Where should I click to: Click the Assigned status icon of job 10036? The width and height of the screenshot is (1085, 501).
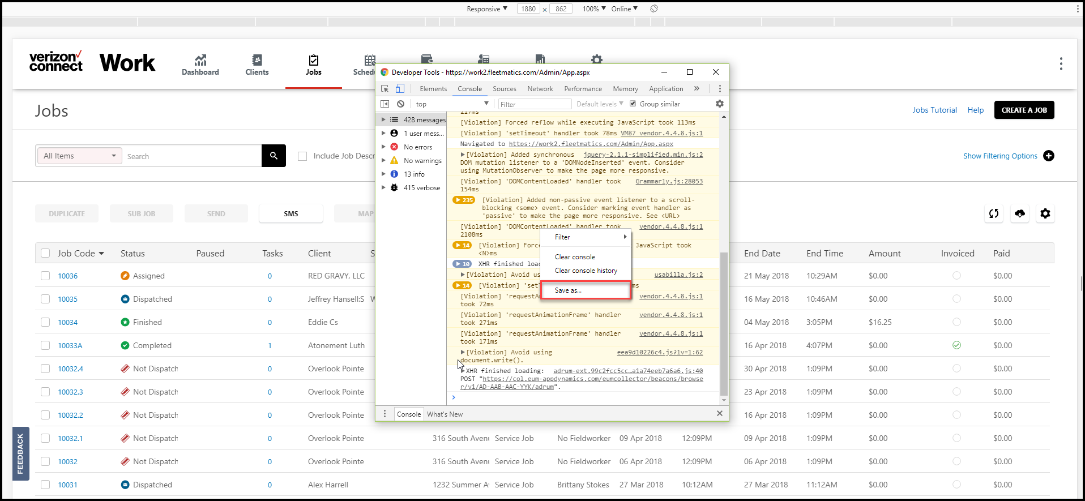click(125, 276)
